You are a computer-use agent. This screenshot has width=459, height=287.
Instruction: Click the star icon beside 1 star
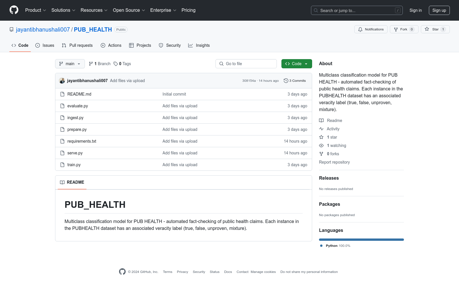pos(321,137)
